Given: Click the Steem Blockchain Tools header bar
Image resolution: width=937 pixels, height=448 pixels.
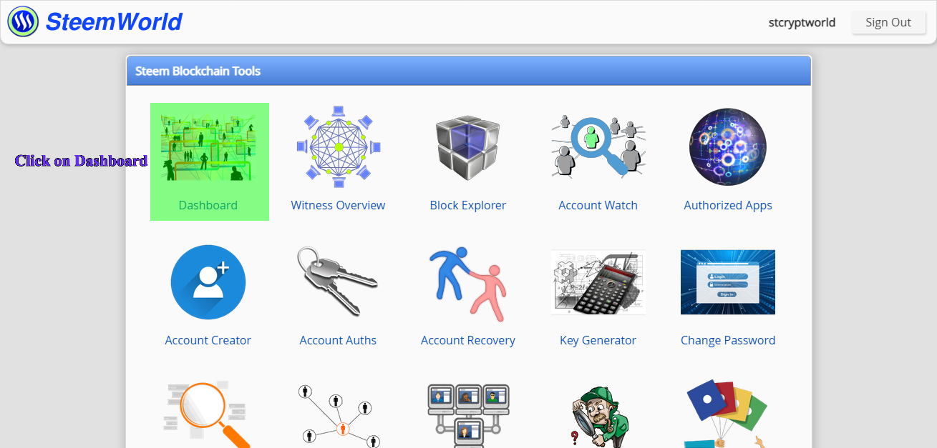Looking at the screenshot, I should tap(469, 71).
